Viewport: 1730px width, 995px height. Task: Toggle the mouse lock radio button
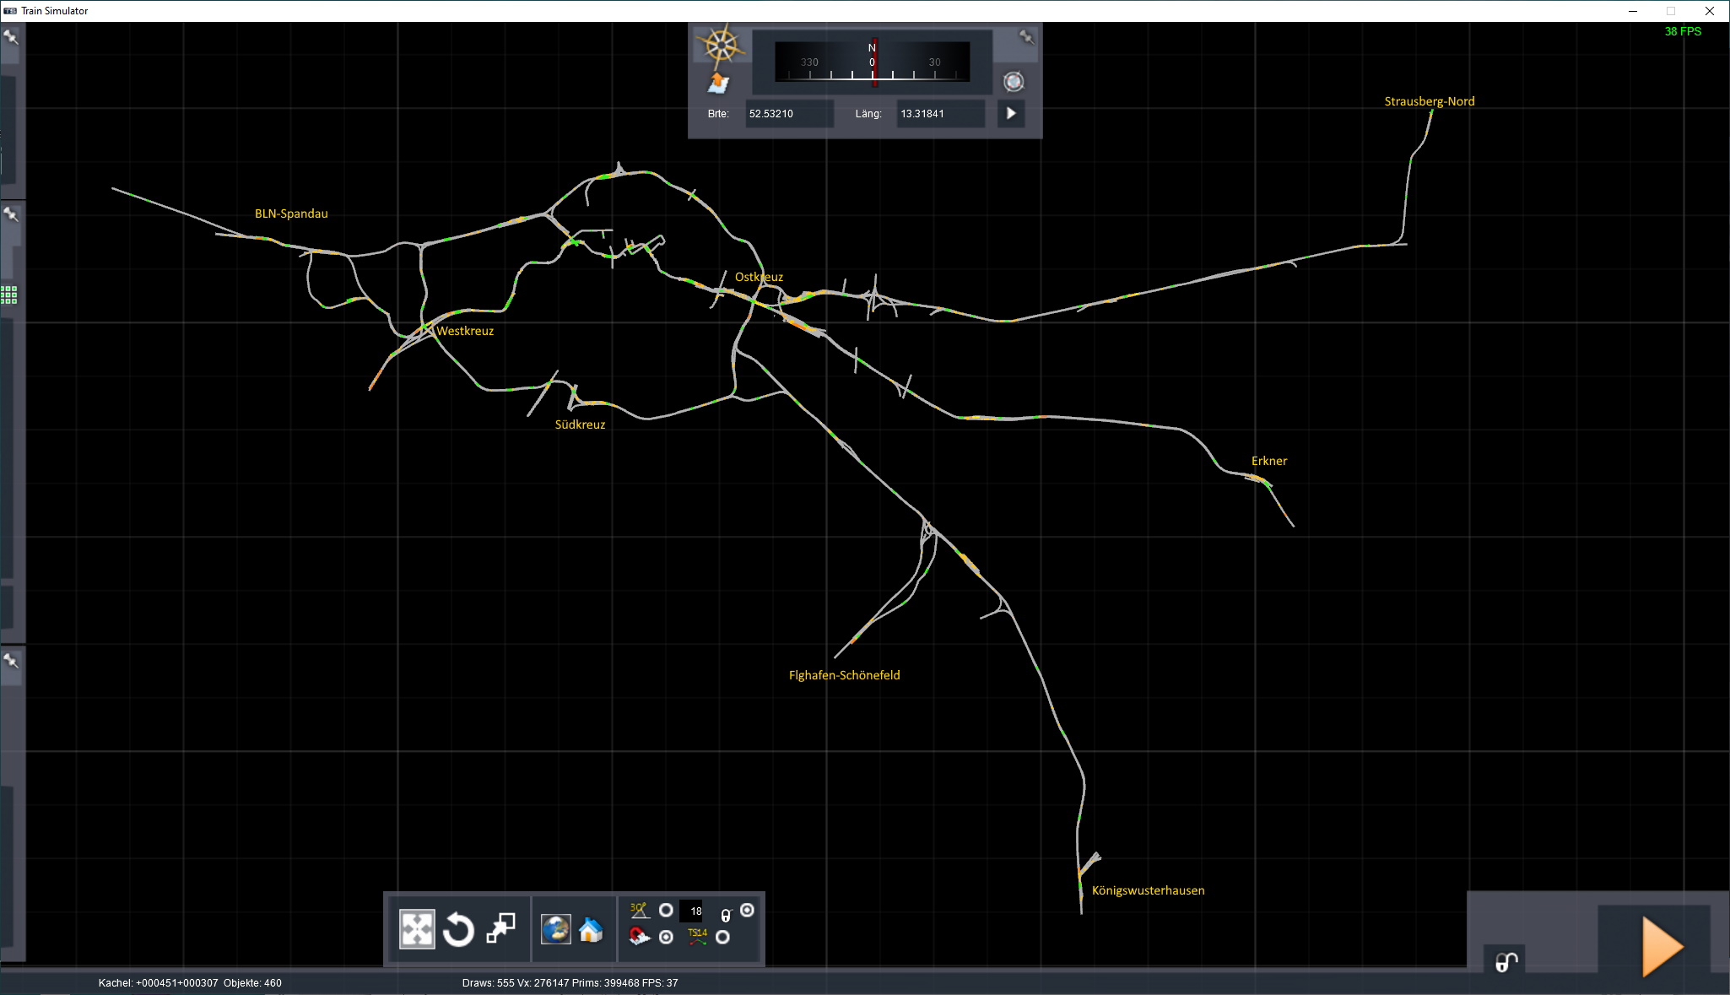tap(747, 910)
